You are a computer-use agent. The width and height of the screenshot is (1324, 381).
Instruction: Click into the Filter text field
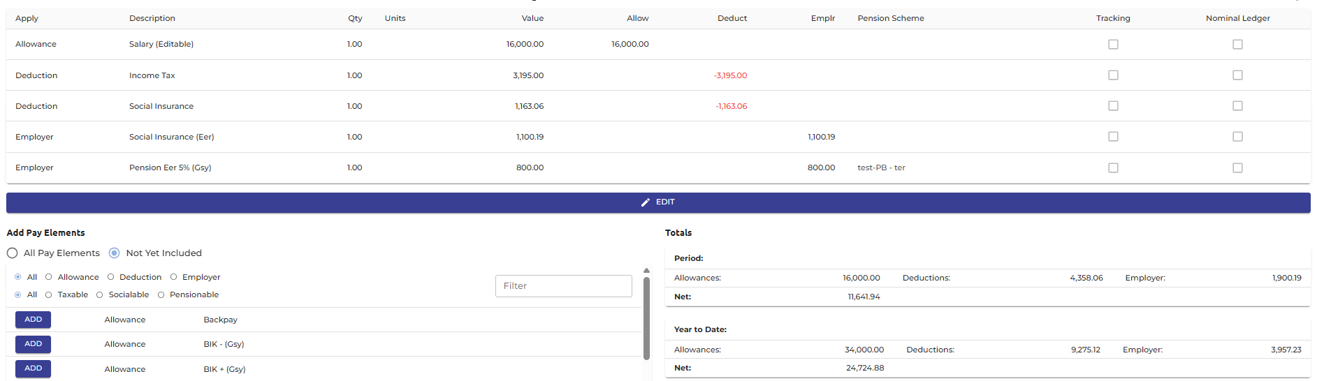[564, 286]
